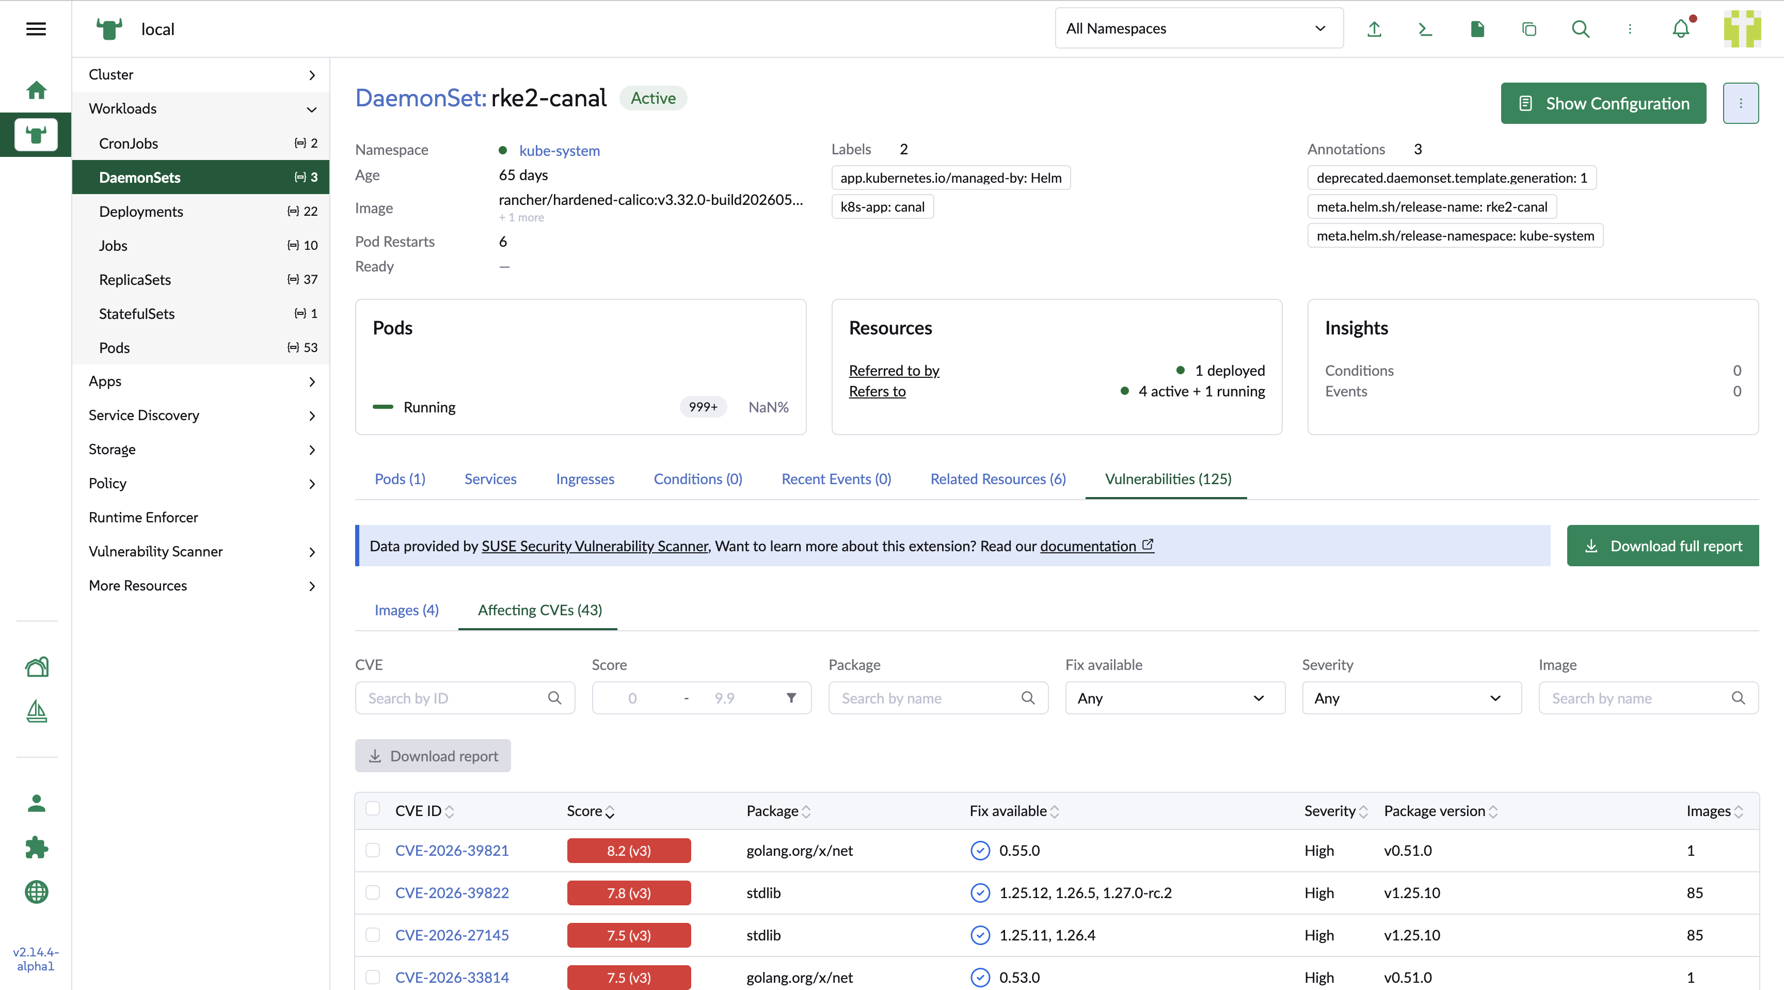Viewport: 1784px width, 990px height.
Task: Check the CVE-2026-39822 row checkbox
Action: tap(373, 892)
